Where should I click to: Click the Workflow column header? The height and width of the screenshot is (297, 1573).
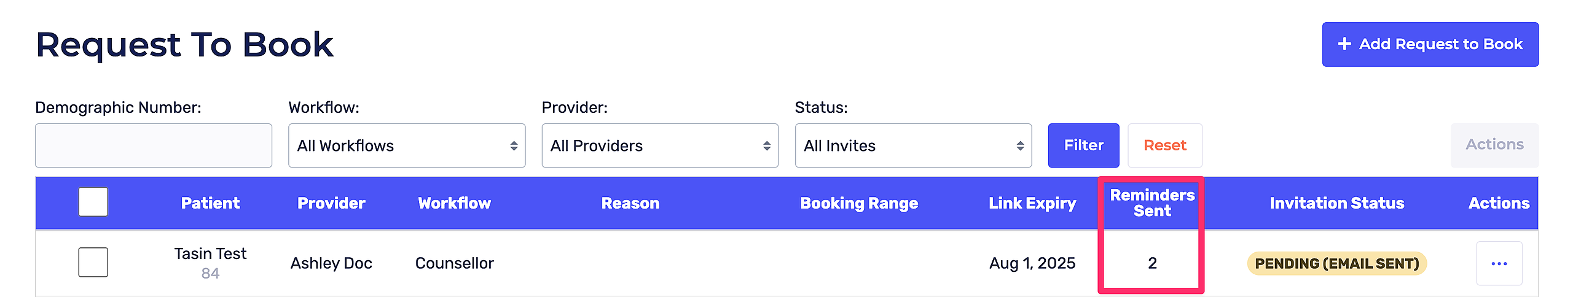[x=454, y=203]
